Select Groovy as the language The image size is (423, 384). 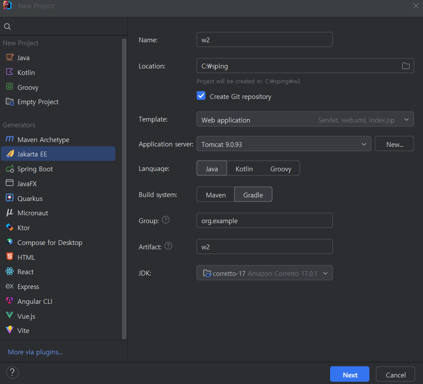(281, 169)
